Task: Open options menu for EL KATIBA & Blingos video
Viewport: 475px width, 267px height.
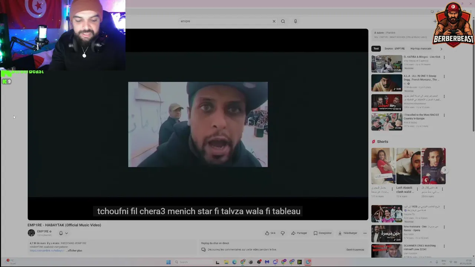Action: [444, 57]
